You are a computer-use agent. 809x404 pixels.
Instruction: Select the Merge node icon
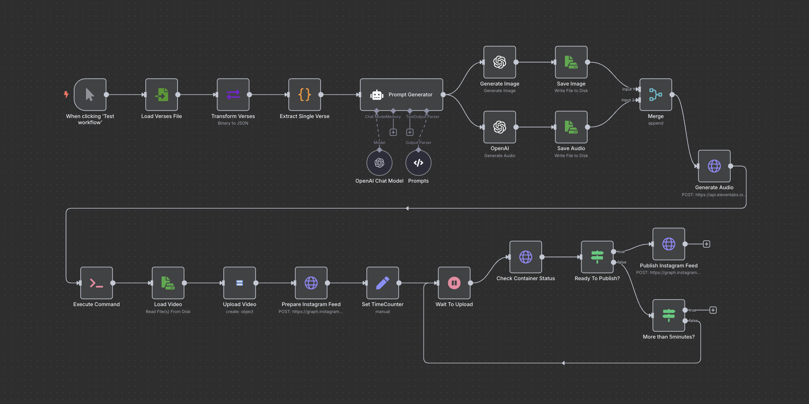655,94
